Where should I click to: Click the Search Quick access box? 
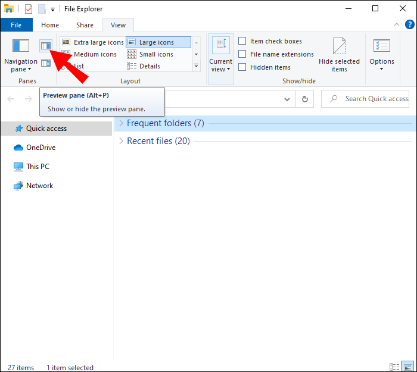coord(365,99)
